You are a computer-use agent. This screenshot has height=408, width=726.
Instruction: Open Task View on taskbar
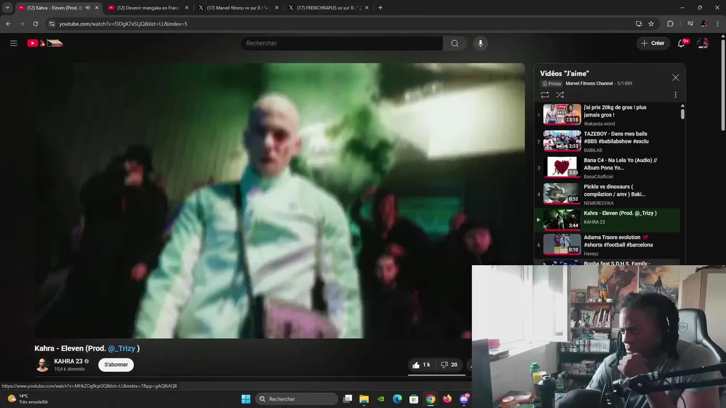pyautogui.click(x=348, y=399)
